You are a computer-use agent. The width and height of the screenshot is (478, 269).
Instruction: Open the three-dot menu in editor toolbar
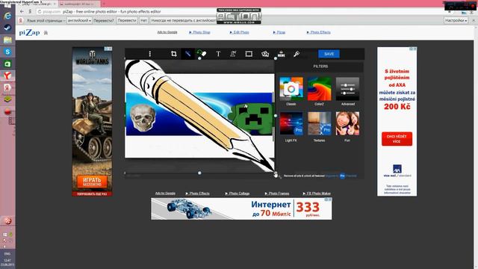point(149,54)
